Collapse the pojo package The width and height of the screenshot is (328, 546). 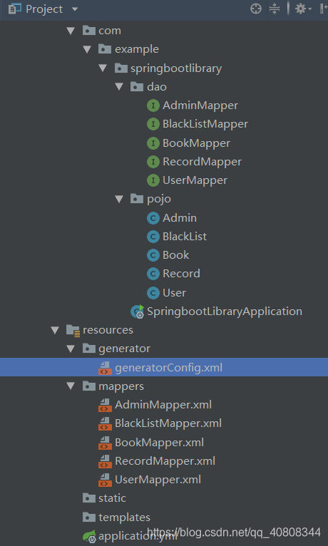click(x=119, y=199)
